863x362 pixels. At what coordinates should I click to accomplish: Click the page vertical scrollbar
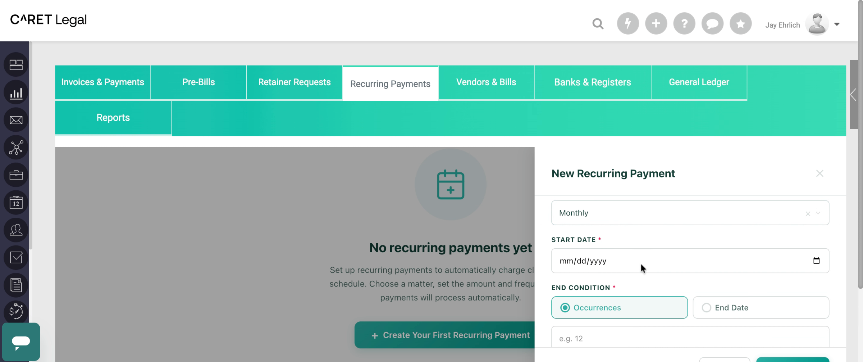click(860, 144)
